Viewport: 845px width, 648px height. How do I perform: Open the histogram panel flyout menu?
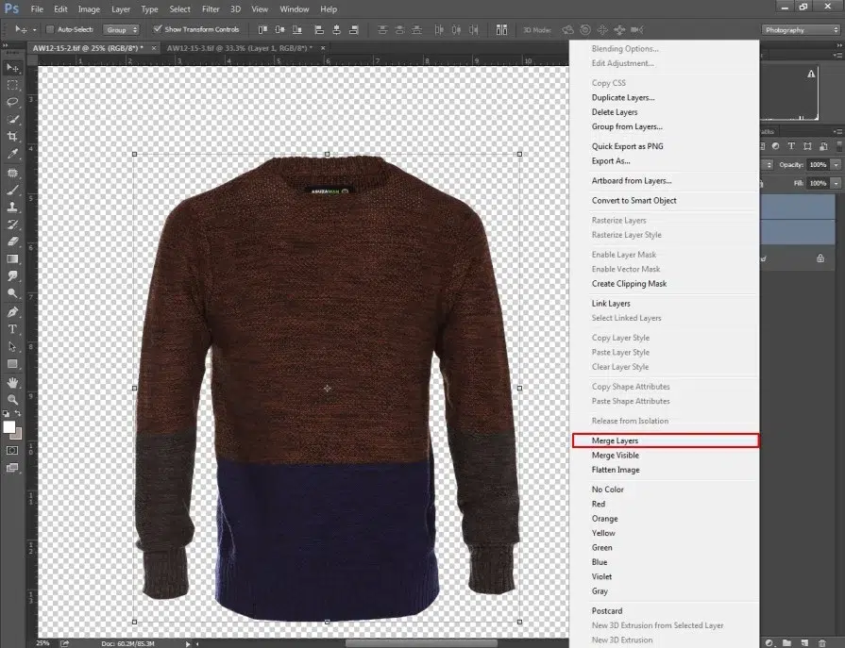838,55
